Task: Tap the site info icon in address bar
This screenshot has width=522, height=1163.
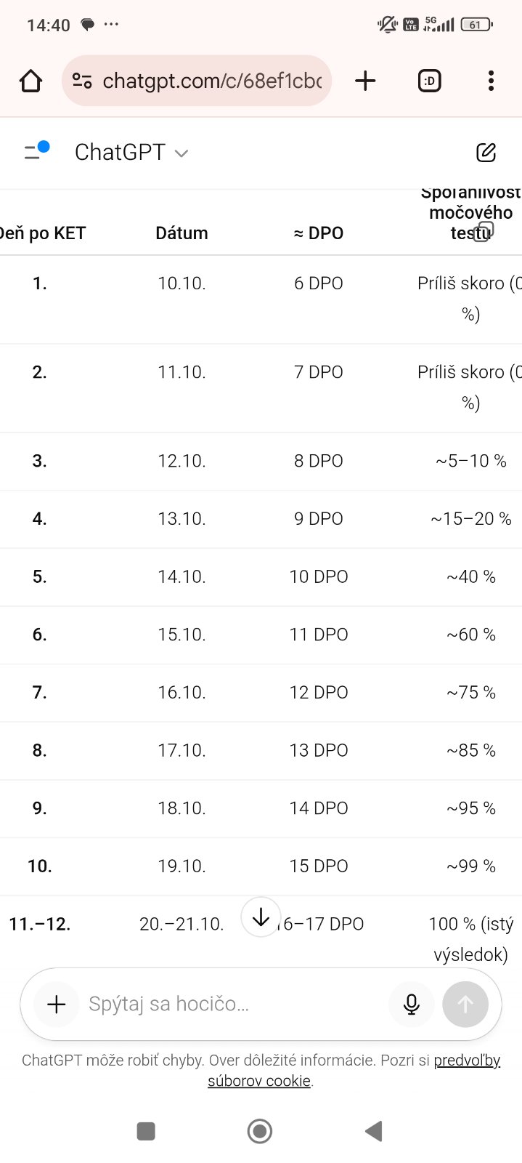Action: (83, 81)
